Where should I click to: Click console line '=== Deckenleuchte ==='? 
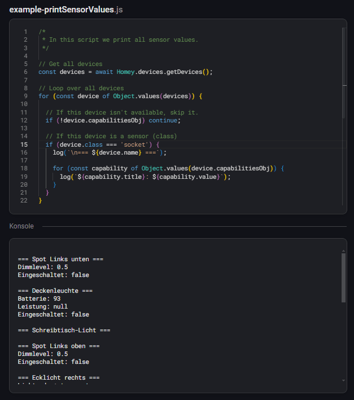click(x=55, y=291)
